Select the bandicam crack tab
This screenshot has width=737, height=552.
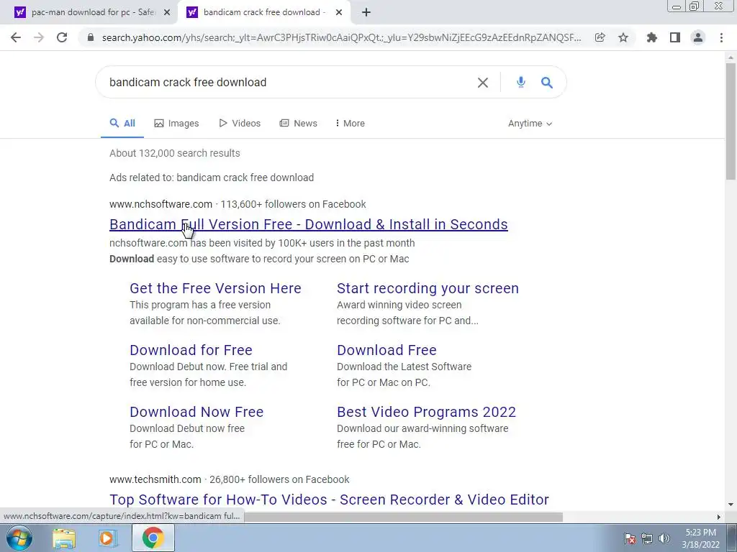point(263,13)
